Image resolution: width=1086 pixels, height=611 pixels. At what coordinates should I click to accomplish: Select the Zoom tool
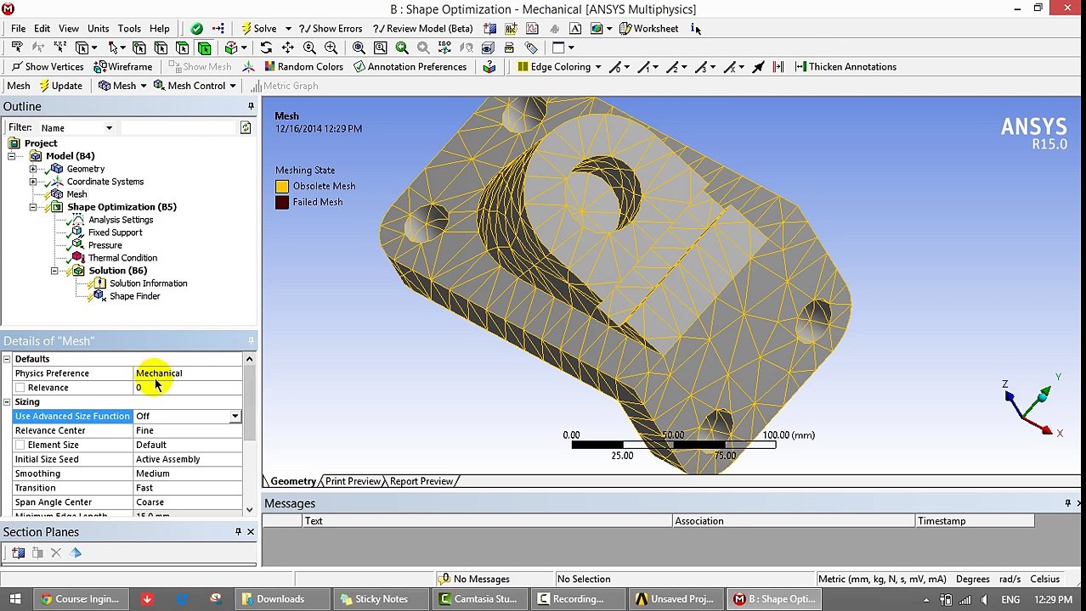coord(309,48)
